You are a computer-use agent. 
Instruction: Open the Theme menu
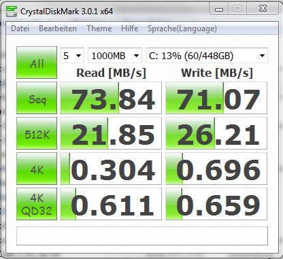click(x=99, y=29)
